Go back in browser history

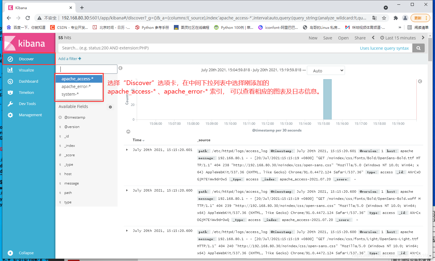pyautogui.click(x=9, y=18)
